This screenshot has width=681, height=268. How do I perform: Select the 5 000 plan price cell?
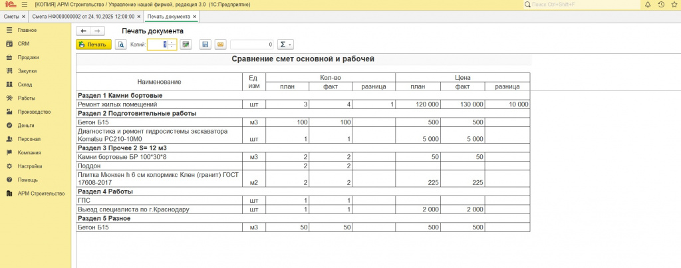coord(418,135)
